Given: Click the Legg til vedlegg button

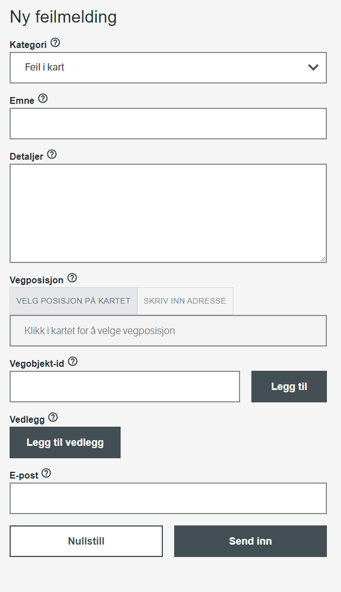Looking at the screenshot, I should tap(65, 442).
